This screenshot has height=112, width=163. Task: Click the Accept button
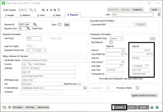[119, 107]
